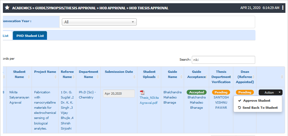Screen dimensions: 288x136
Task: Click the Accepted status badge
Action: tap(197, 92)
